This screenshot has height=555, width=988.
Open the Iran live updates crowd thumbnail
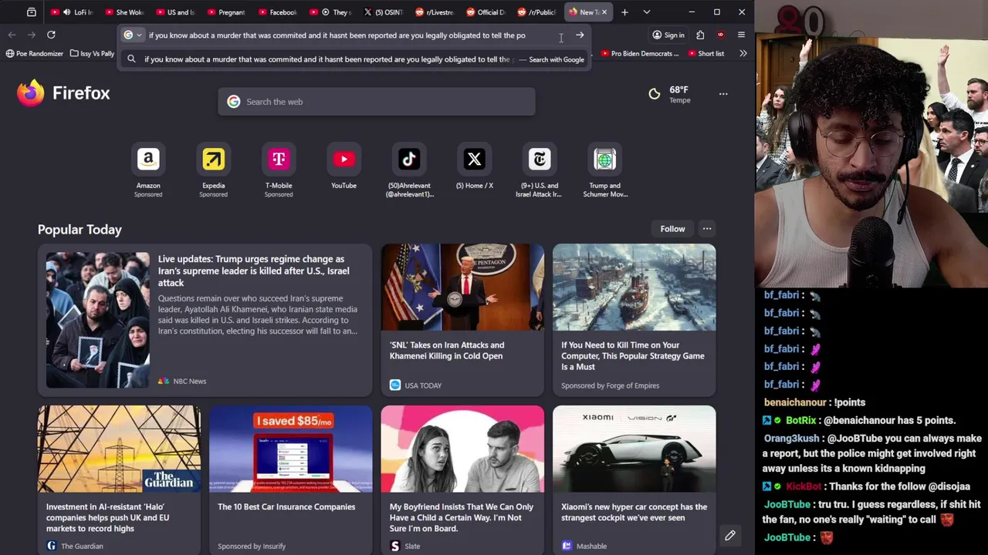pyautogui.click(x=98, y=320)
